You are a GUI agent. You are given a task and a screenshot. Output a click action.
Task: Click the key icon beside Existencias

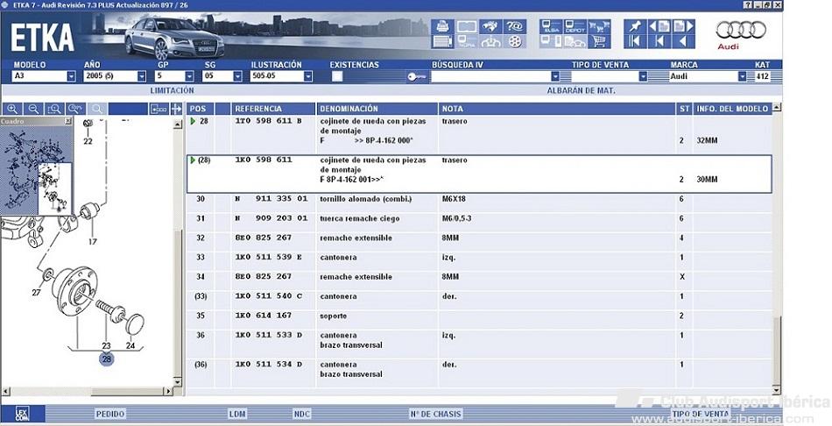click(417, 77)
